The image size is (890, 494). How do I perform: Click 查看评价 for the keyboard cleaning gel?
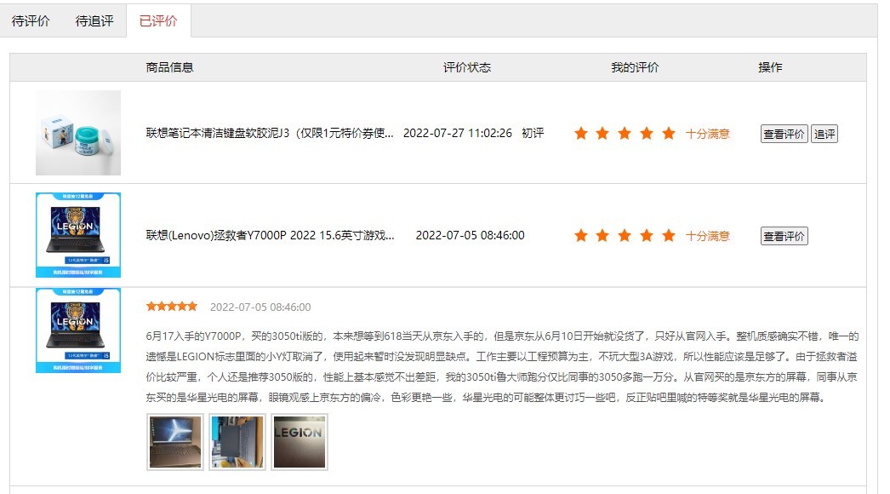784,134
